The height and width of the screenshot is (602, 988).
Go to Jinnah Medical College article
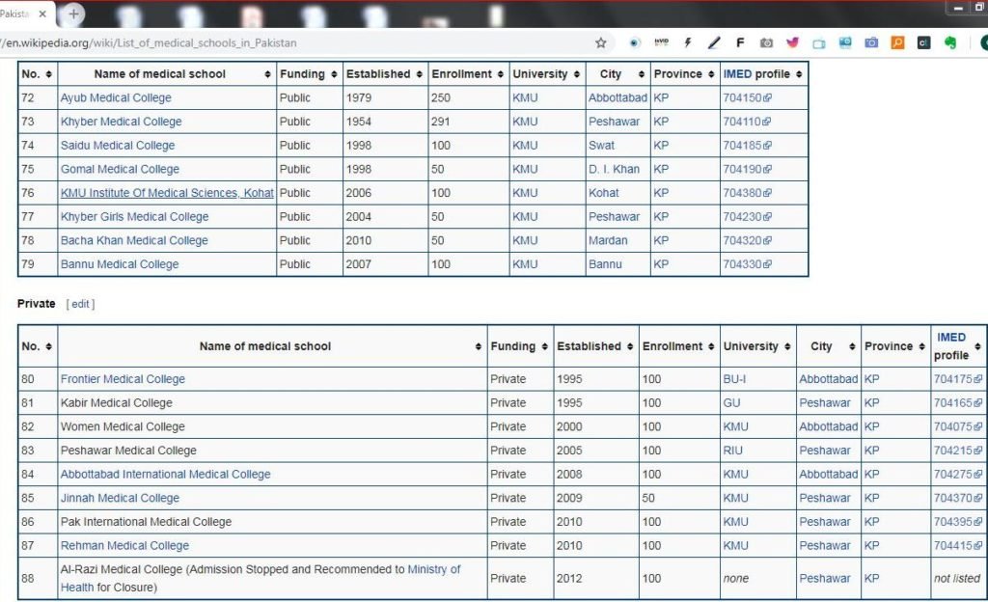tap(120, 498)
